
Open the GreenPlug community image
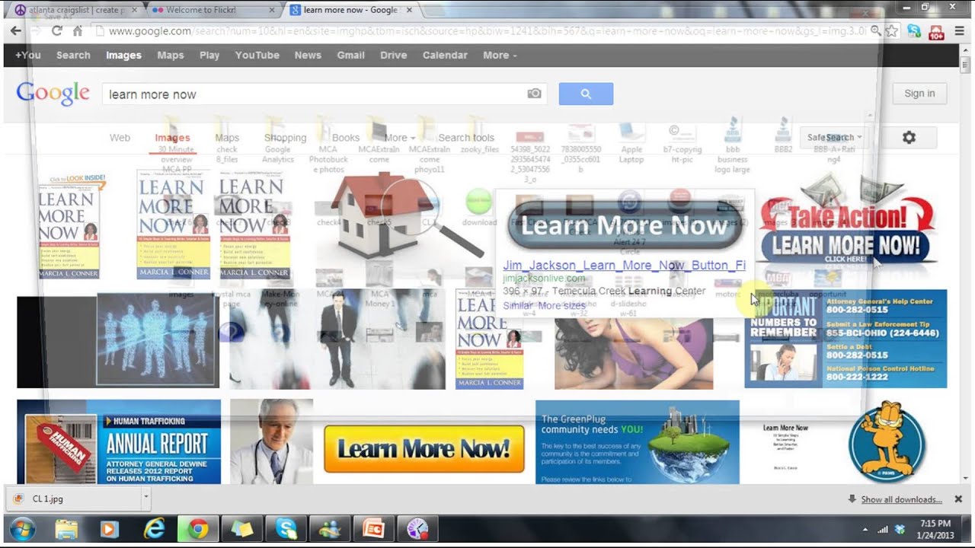pyautogui.click(x=638, y=441)
